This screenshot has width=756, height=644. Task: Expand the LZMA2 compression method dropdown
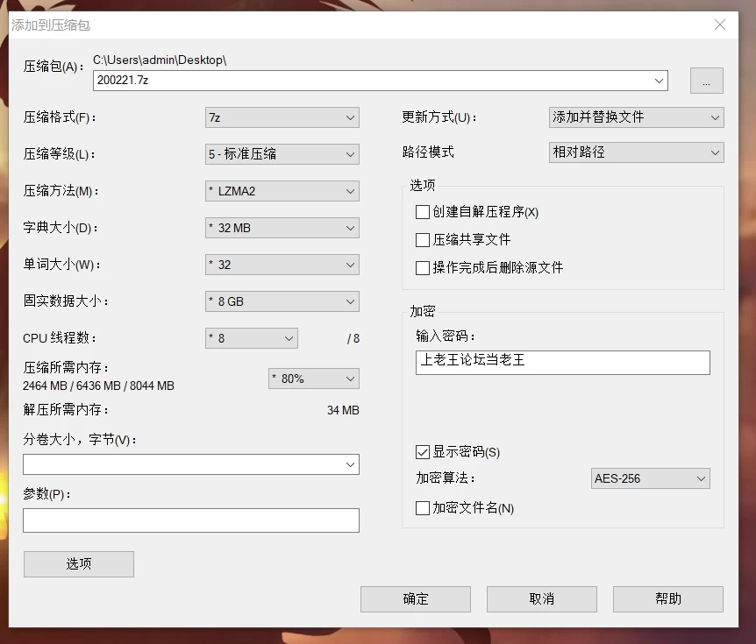tap(282, 191)
